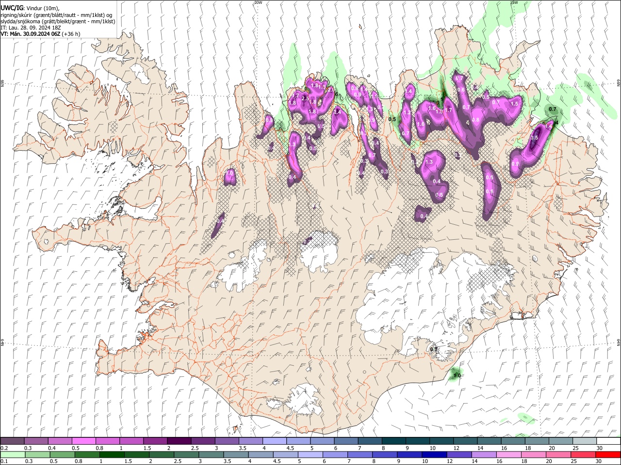Pick the white swatch labeled 30 in the upper row
The height and width of the screenshot is (465, 621).
(608, 441)
